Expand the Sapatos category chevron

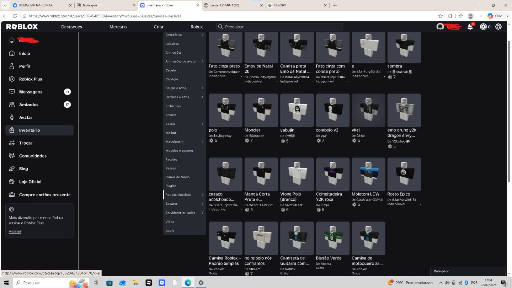202,204
